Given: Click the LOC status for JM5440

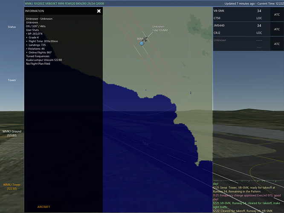Looking at the screenshot, I should (x=259, y=33).
